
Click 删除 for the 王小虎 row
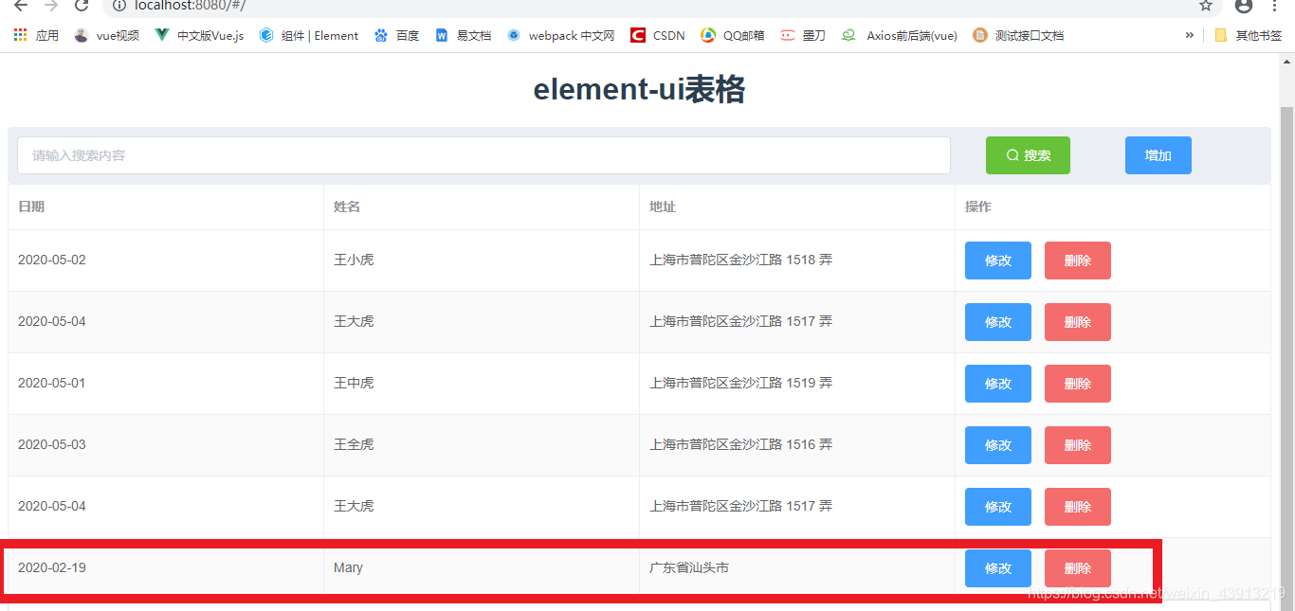(1078, 261)
